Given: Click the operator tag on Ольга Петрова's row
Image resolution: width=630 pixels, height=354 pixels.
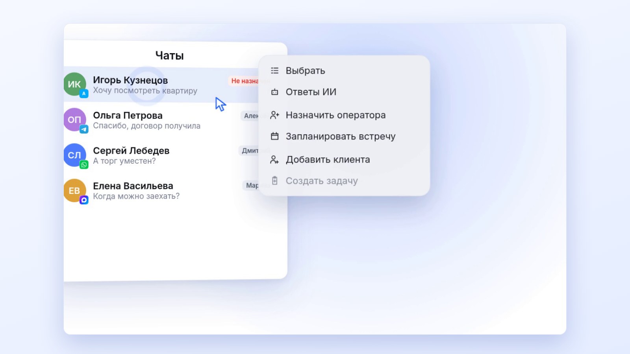Looking at the screenshot, I should 250,116.
